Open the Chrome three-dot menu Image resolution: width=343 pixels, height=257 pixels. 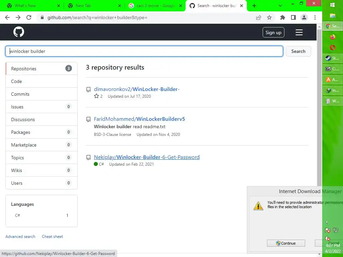click(x=315, y=17)
